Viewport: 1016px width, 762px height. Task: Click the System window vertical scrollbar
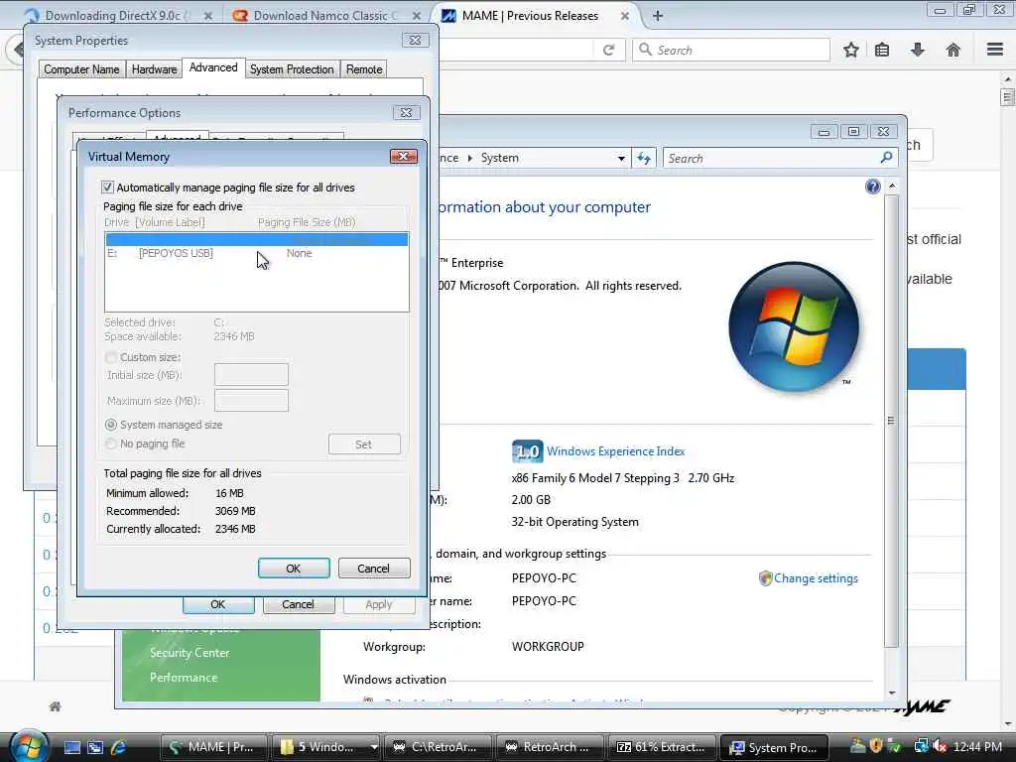point(892,421)
